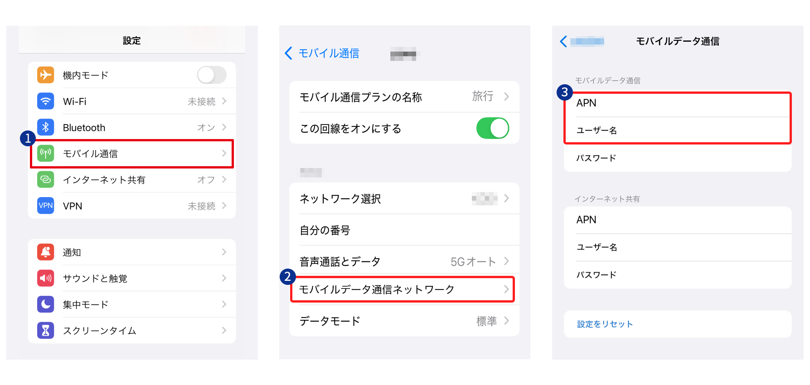Open モバイルデータ通信ネットワーク menu row

click(x=403, y=289)
